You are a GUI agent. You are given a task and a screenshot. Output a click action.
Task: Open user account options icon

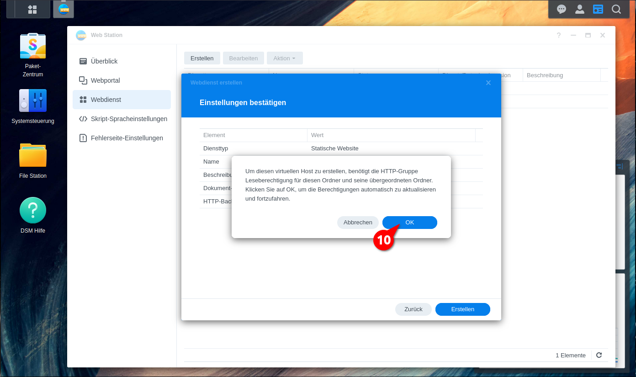(x=580, y=9)
